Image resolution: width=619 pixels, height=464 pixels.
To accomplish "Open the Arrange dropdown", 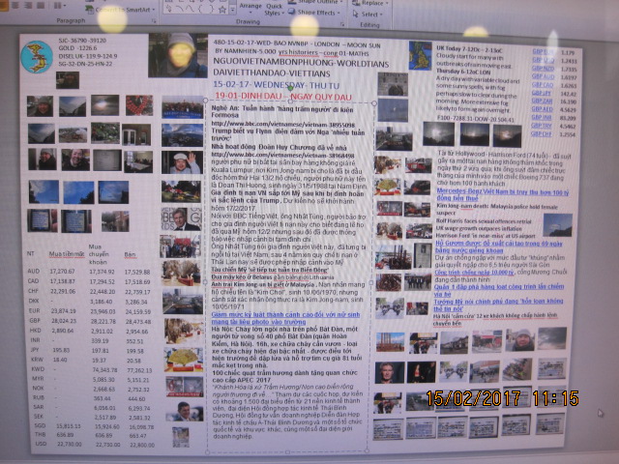I will click(x=251, y=8).
